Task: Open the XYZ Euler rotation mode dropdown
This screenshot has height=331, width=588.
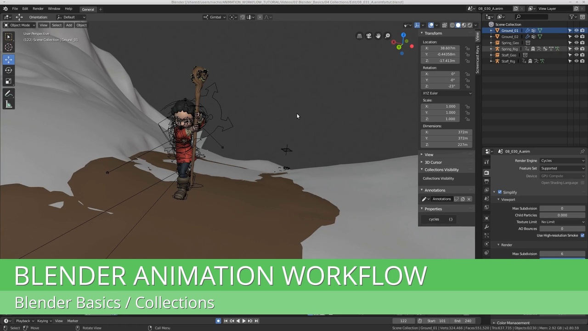Action: coord(447,93)
